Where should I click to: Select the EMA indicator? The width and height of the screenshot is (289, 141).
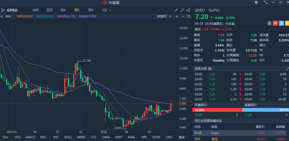pyautogui.click(x=131, y=137)
